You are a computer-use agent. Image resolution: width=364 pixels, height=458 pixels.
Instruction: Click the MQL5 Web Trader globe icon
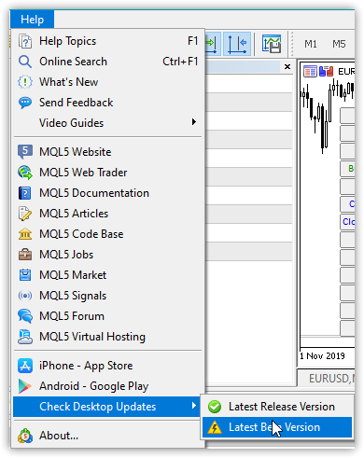click(25, 173)
